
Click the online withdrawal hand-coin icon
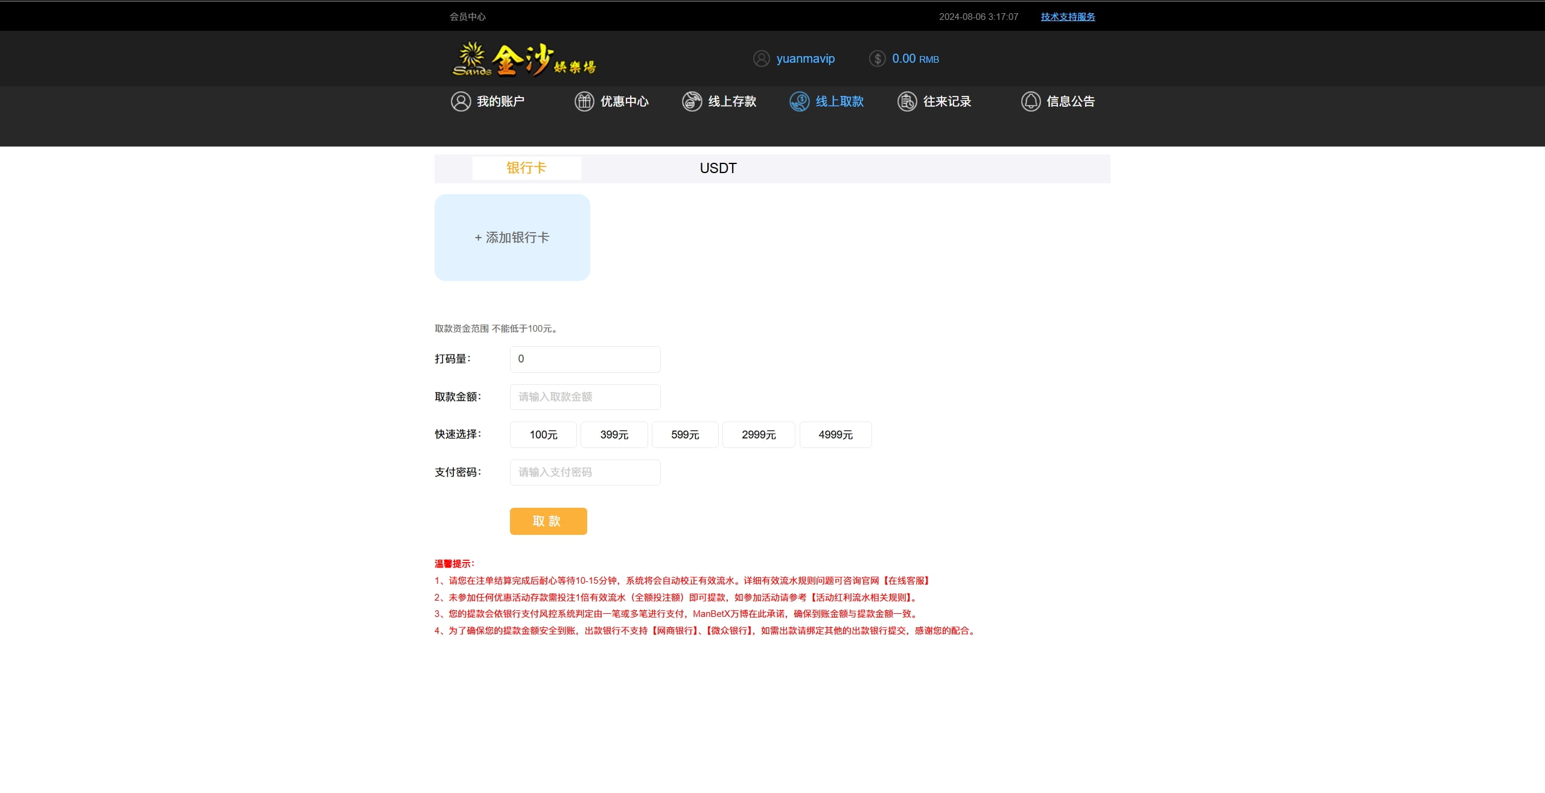799,101
